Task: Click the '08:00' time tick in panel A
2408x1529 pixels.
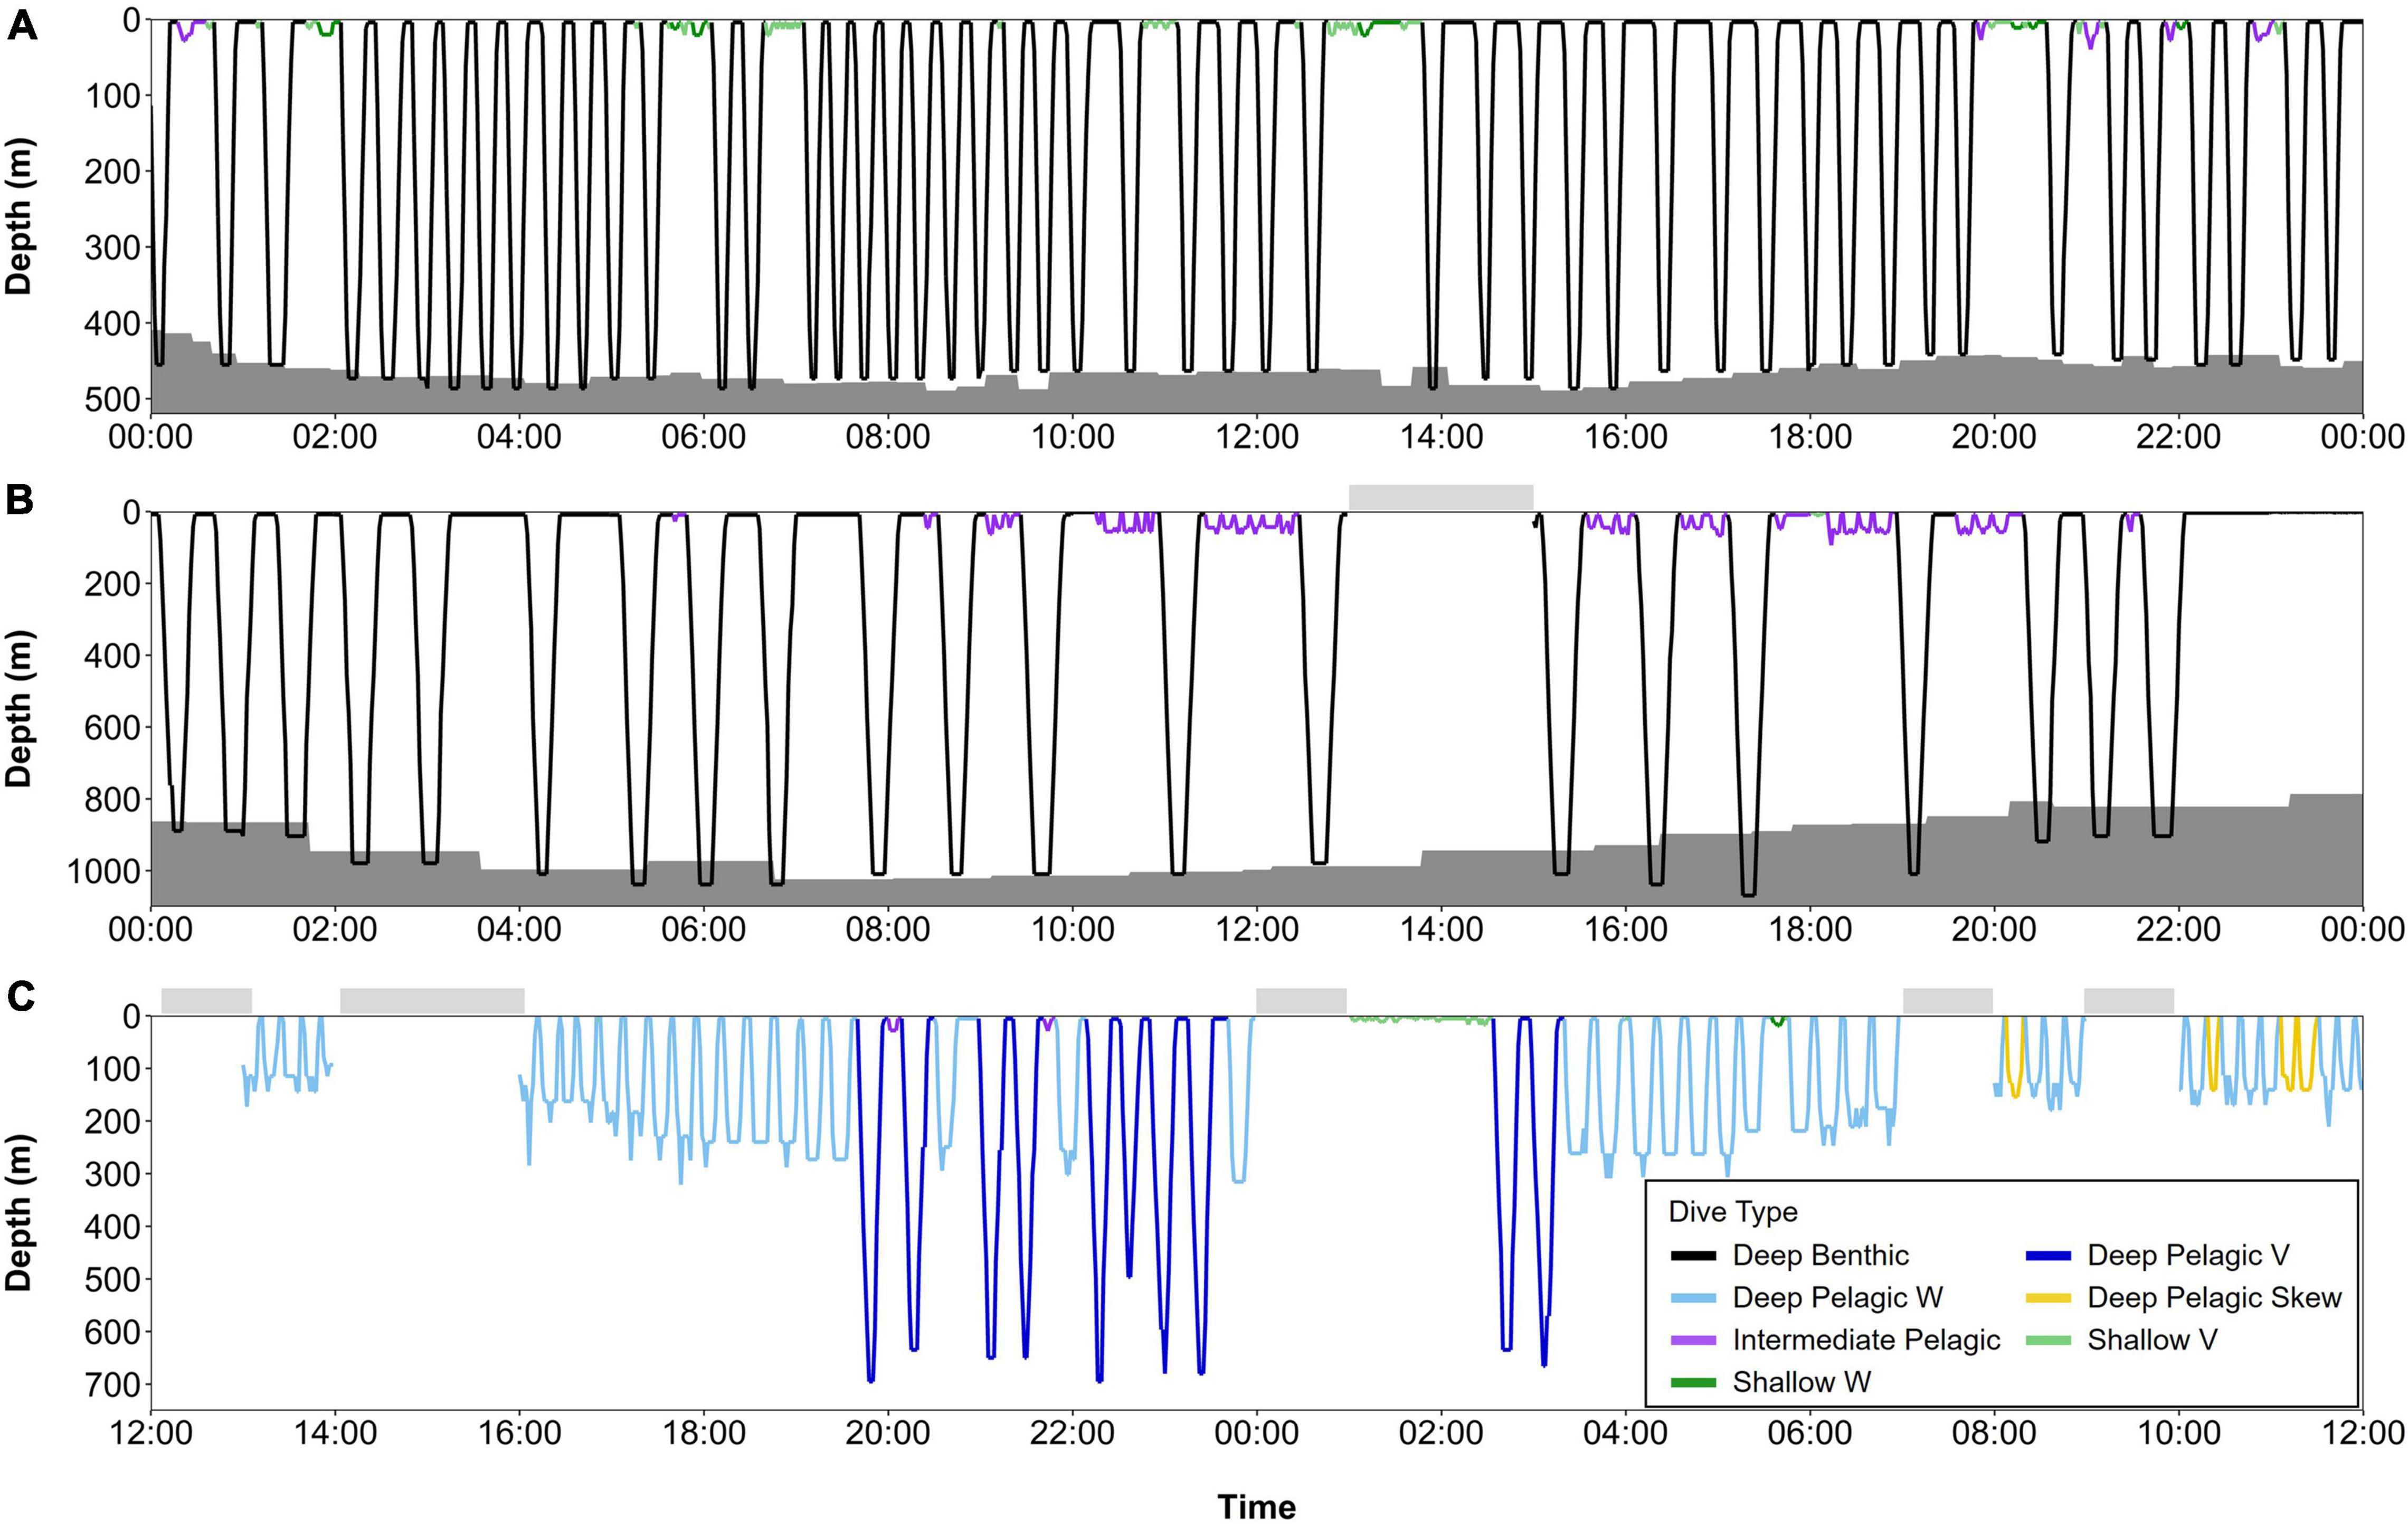Action: tap(888, 437)
